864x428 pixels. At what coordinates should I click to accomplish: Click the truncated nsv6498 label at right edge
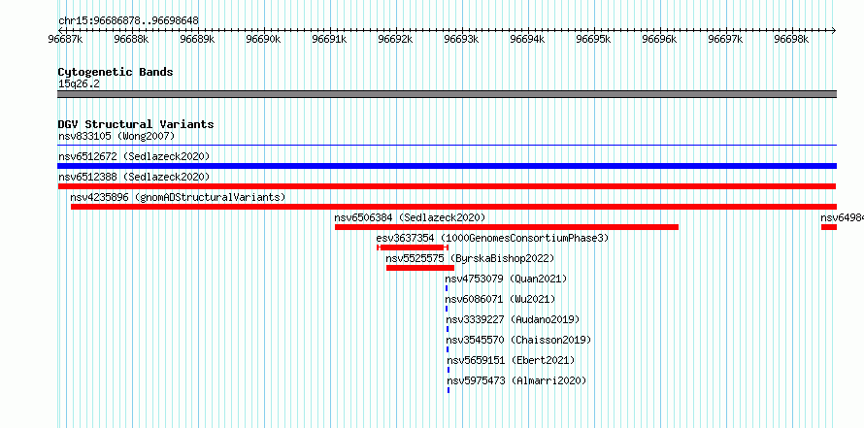pos(842,217)
